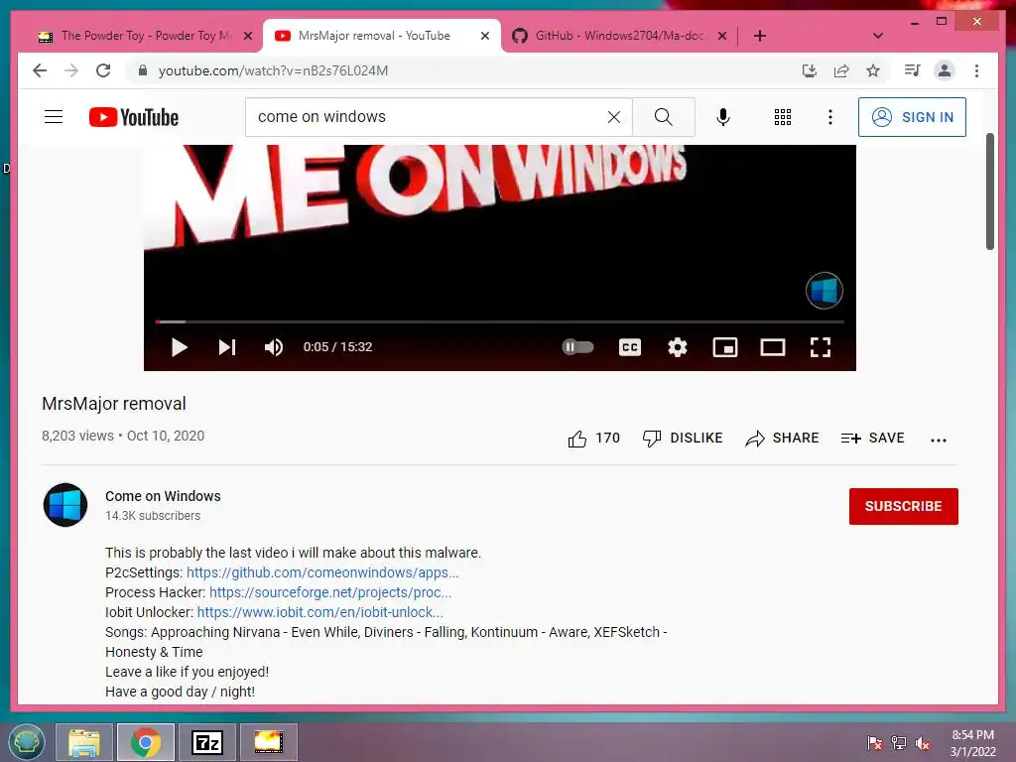
Task: View site info via padlock icon
Action: (143, 70)
